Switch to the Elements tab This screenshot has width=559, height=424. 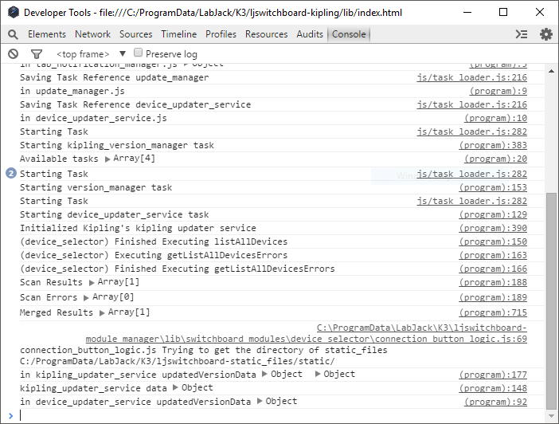(47, 34)
